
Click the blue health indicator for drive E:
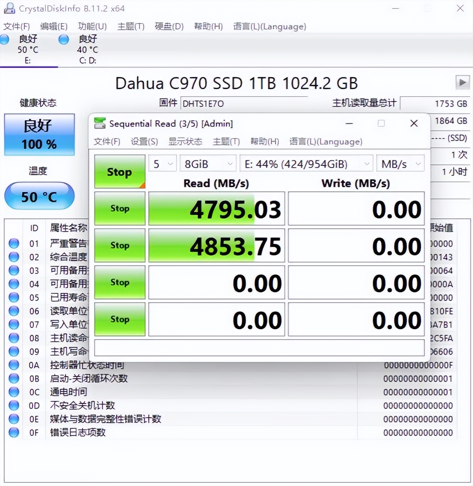[5, 40]
